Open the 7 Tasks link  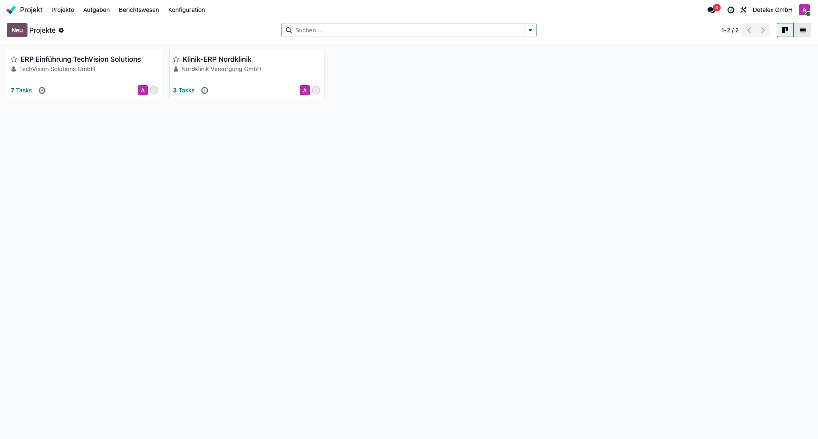click(21, 90)
